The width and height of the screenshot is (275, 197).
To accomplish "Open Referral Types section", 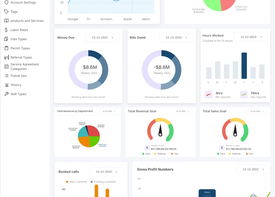I will 21,57.
